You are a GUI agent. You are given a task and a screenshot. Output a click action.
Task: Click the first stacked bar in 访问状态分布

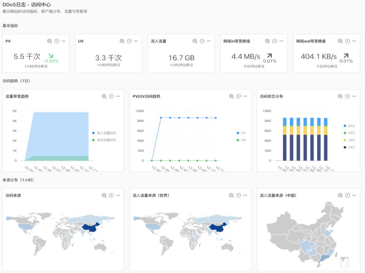coord(285,139)
